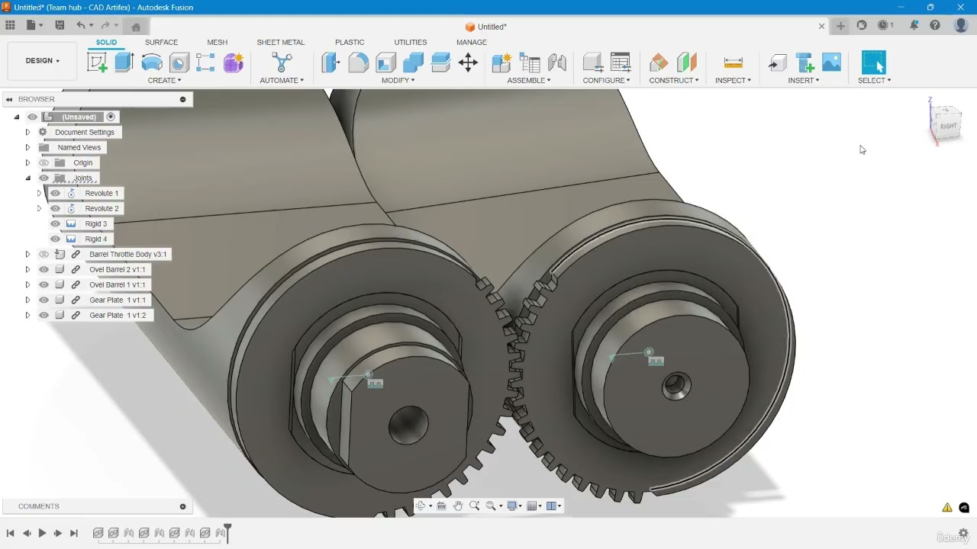Hide the Gear Plate 1 v1:2 component
The image size is (977, 549).
[x=44, y=315]
